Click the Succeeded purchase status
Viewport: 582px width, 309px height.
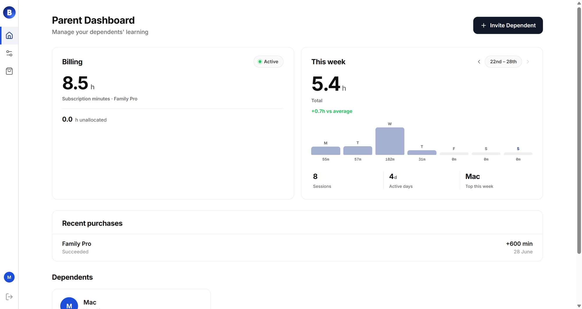75,252
